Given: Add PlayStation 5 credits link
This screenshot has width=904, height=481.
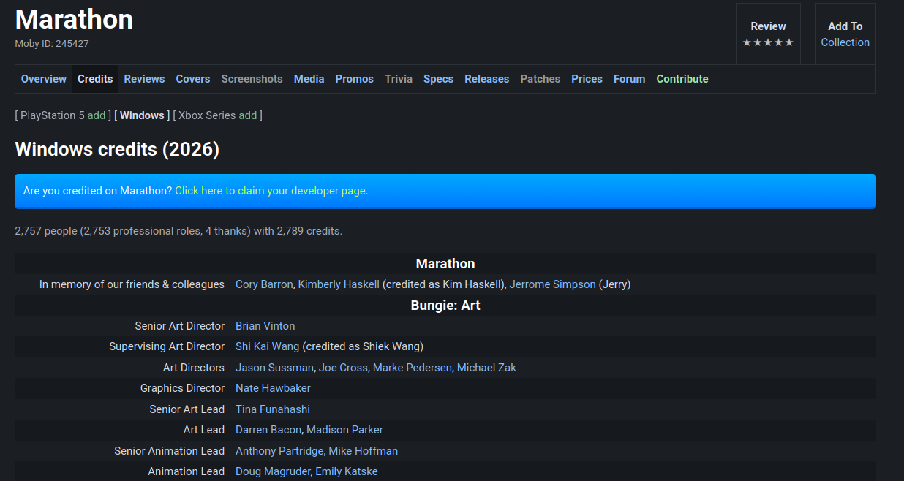Looking at the screenshot, I should point(97,115).
